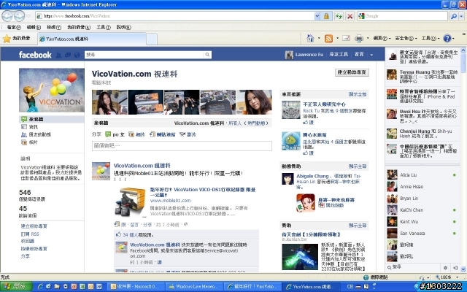Select the Wall item in left sidebar

(51, 119)
